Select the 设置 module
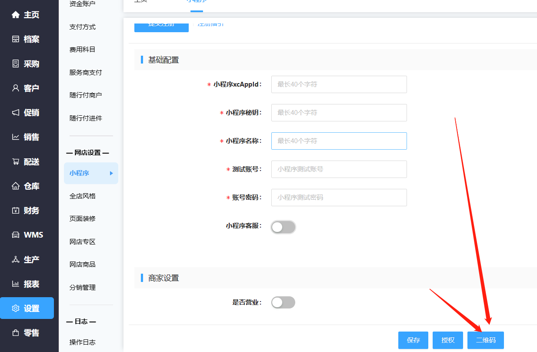 point(27,308)
